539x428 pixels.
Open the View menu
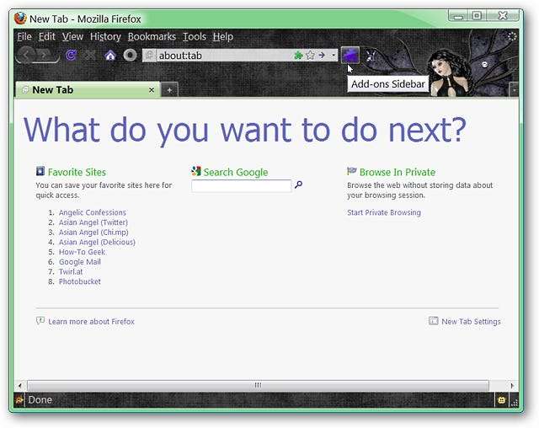point(72,36)
